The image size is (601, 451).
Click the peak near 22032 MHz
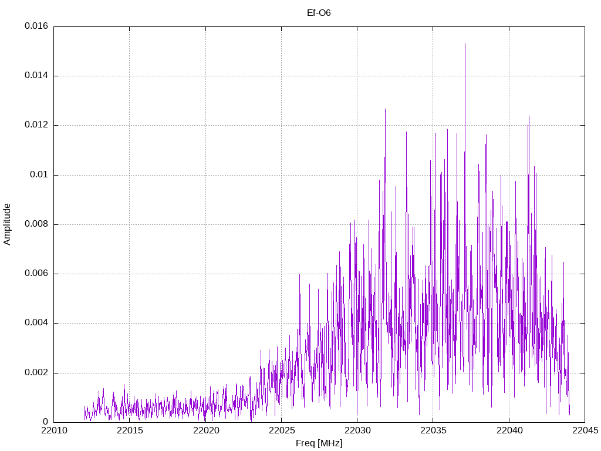click(x=385, y=109)
